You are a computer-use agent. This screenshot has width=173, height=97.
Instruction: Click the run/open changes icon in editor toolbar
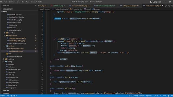coord(166,6)
